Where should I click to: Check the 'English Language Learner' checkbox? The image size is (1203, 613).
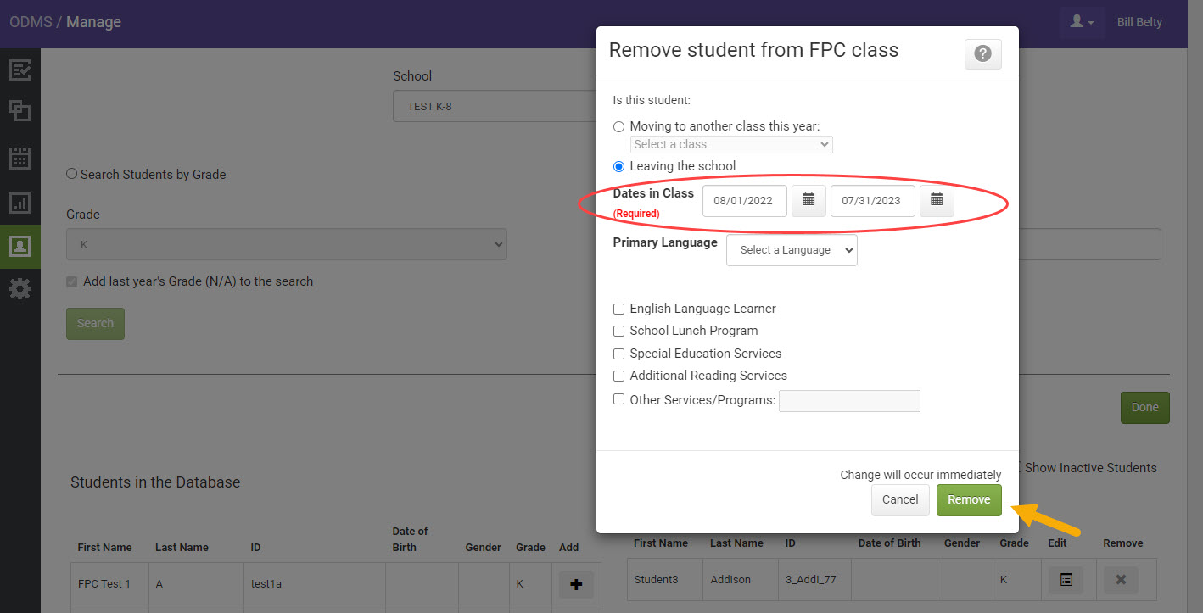tap(618, 309)
